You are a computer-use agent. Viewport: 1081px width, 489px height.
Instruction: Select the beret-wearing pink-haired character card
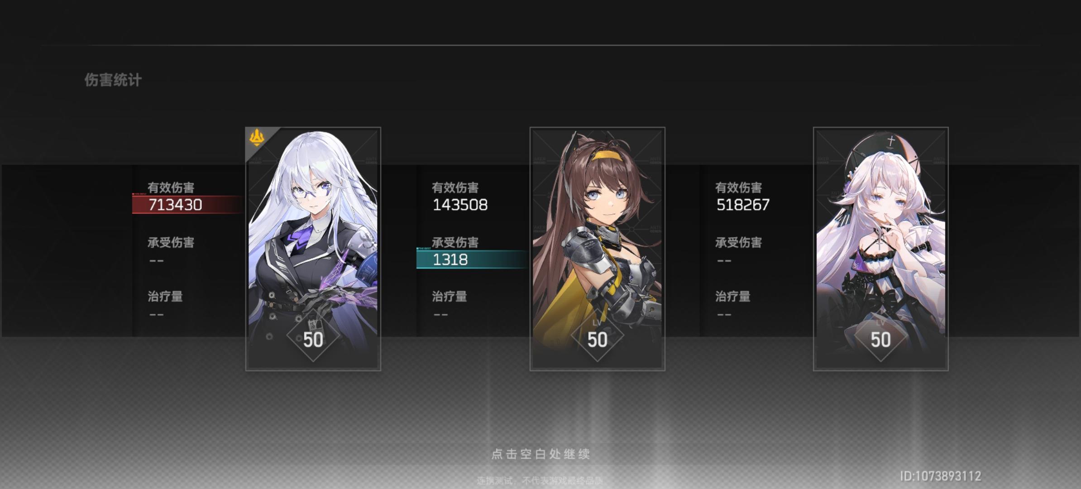pos(881,249)
